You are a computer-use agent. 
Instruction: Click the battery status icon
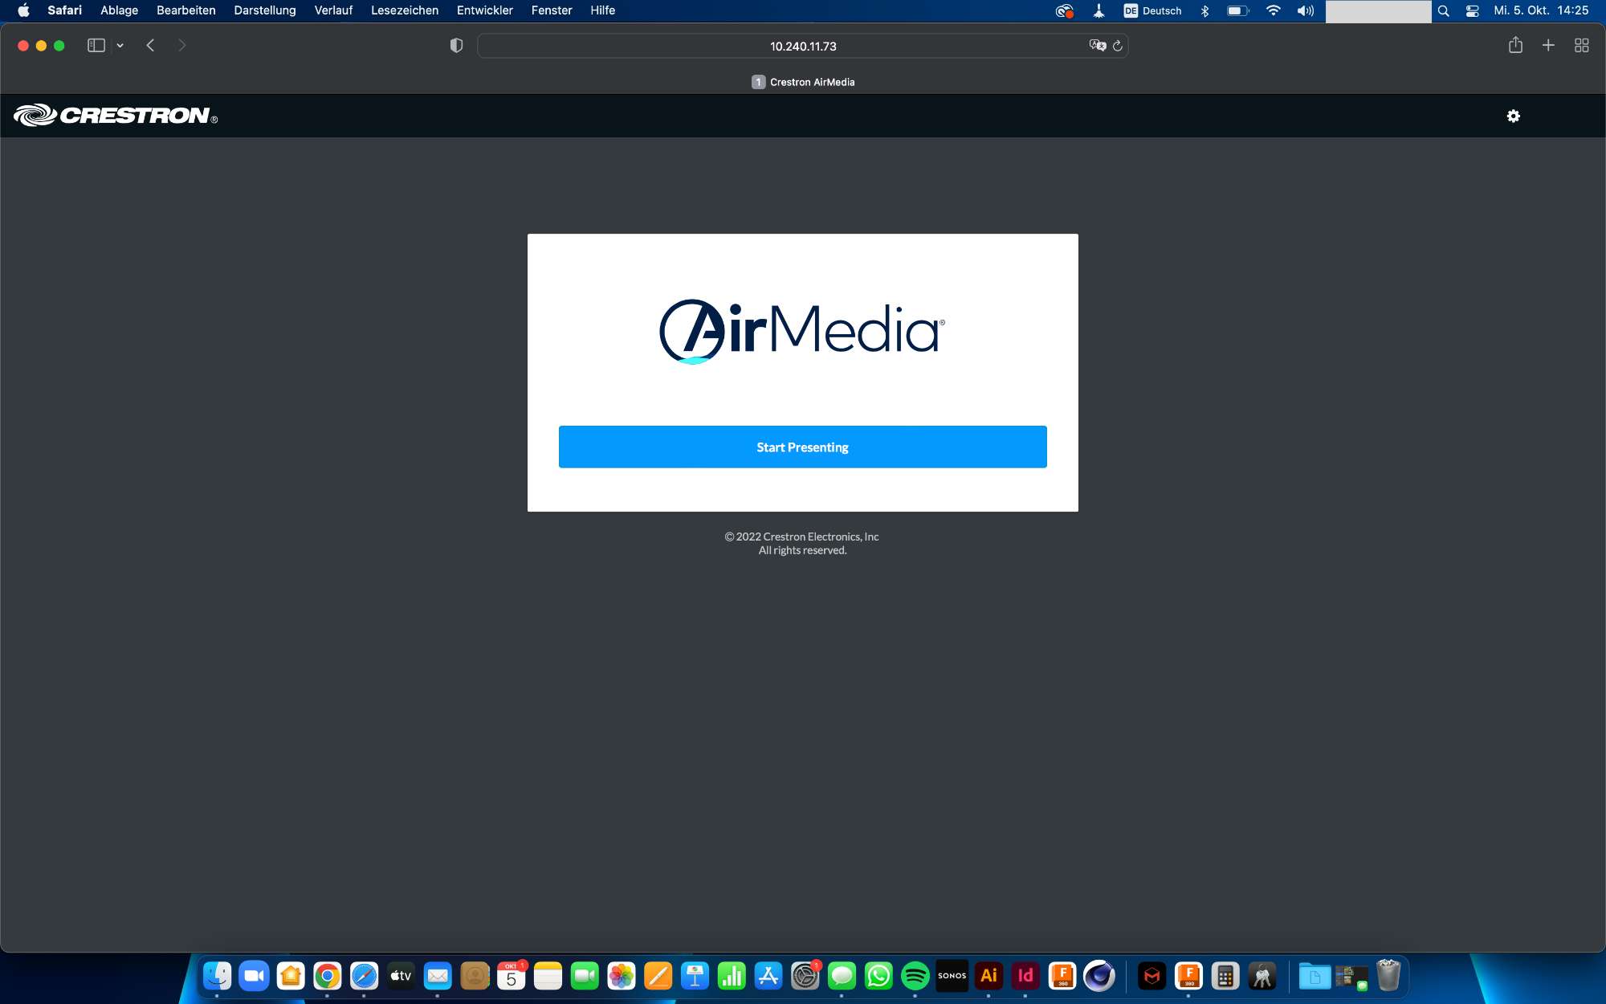(1238, 10)
